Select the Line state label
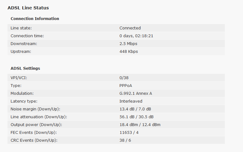This screenshot has height=152, width=243. 21,28
